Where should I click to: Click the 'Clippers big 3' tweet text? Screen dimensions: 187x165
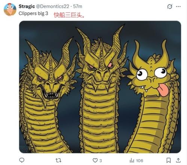click(x=33, y=13)
